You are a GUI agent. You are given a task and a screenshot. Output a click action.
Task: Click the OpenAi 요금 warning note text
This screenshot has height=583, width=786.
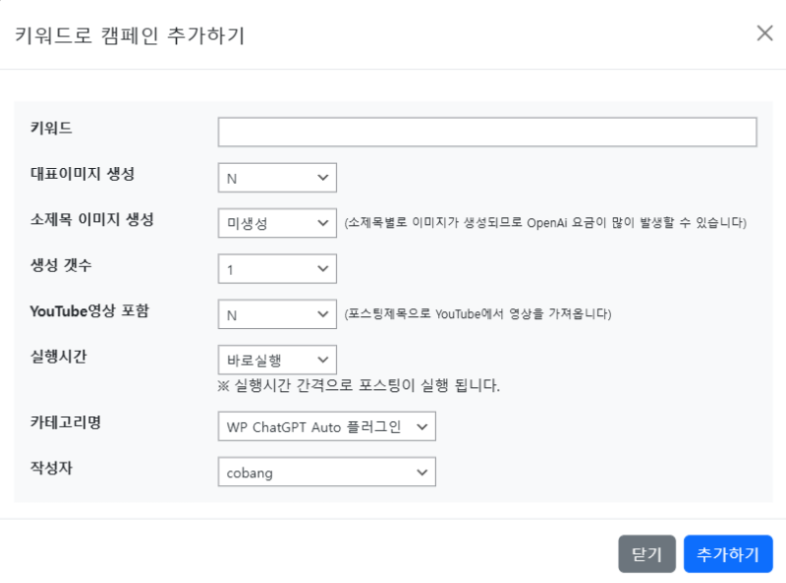(x=546, y=223)
